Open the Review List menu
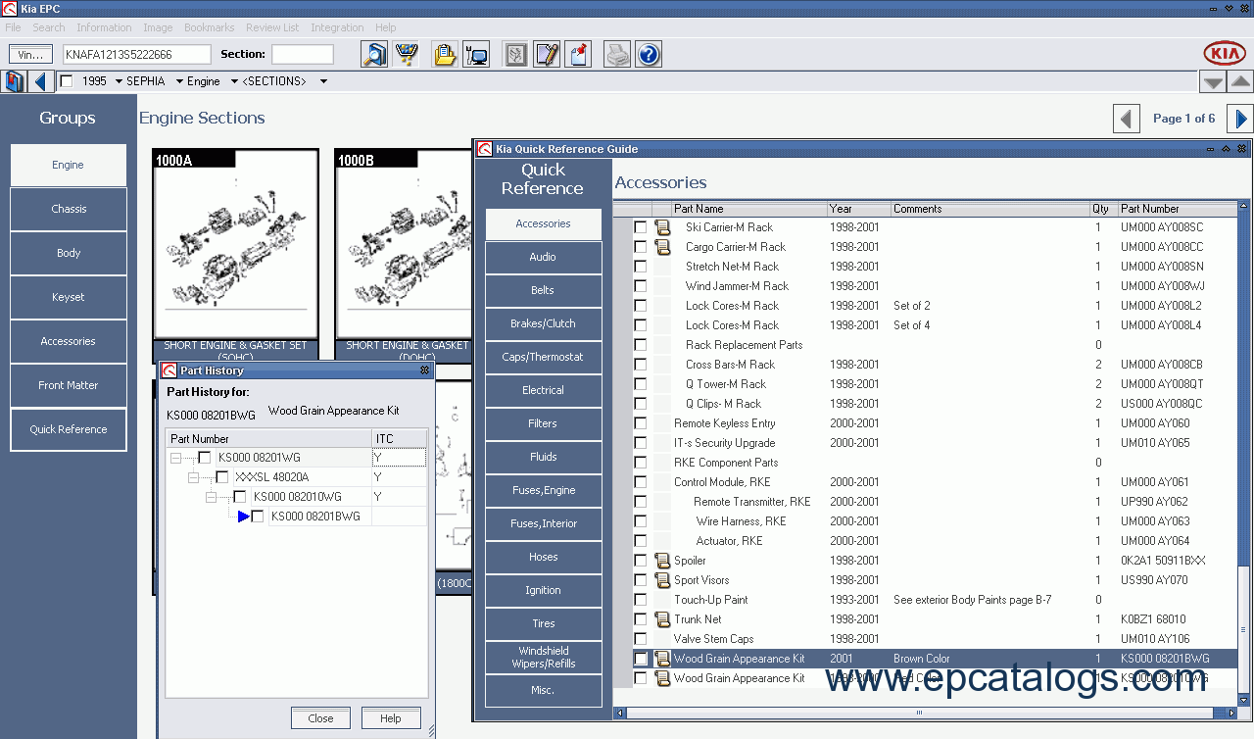This screenshot has width=1254, height=739. (x=272, y=27)
